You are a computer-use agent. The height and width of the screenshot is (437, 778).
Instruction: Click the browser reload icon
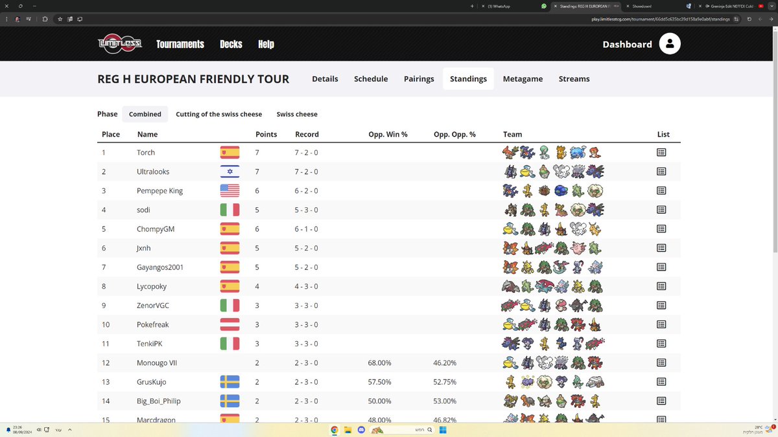(x=749, y=19)
